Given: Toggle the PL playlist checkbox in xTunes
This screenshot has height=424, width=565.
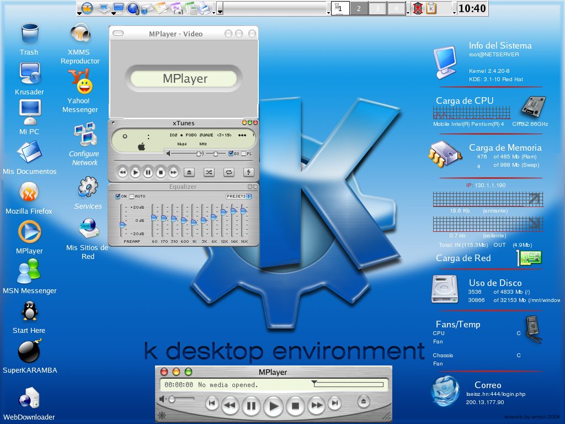Looking at the screenshot, I should point(243,153).
